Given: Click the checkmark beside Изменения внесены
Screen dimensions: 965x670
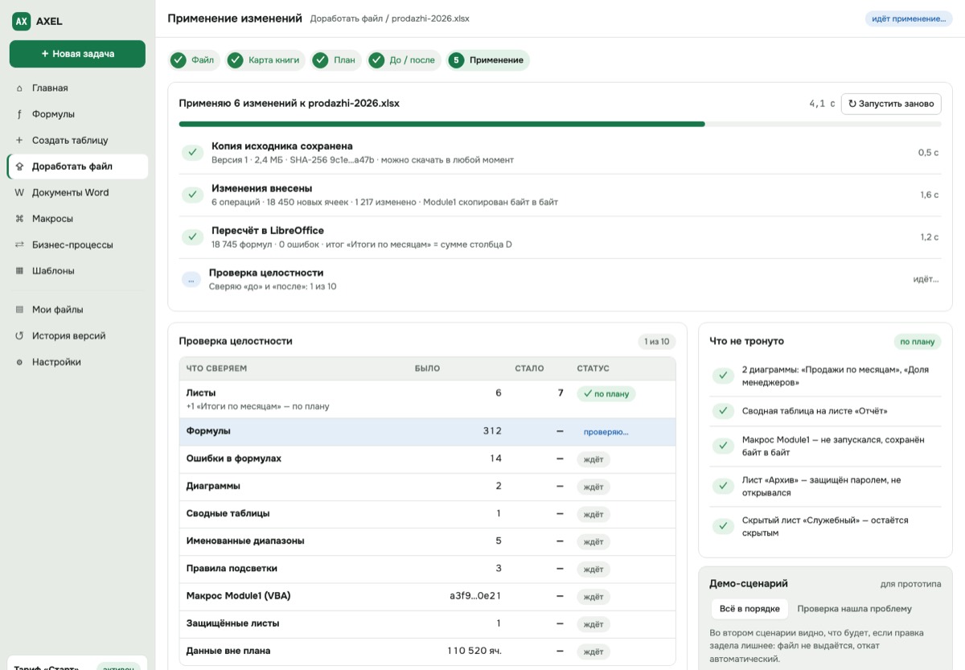Looking at the screenshot, I should click(192, 195).
